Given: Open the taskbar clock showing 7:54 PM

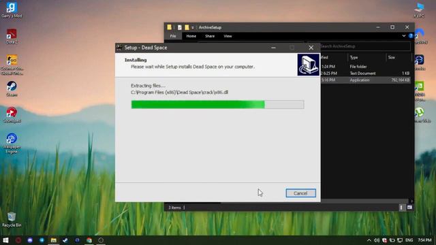Looking at the screenshot, I should point(424,240).
